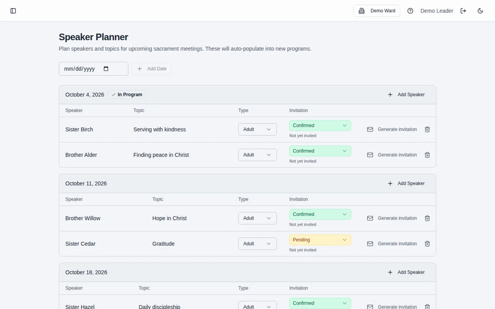
Task: Open the help question-mark icon
Action: click(x=410, y=11)
